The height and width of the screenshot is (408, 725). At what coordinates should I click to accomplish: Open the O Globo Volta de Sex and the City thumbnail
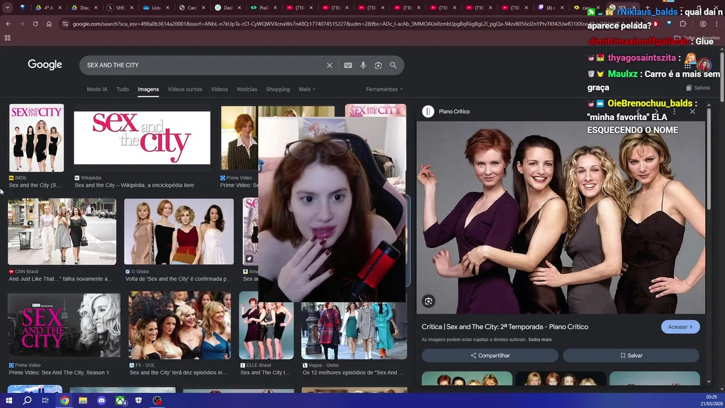(179, 231)
